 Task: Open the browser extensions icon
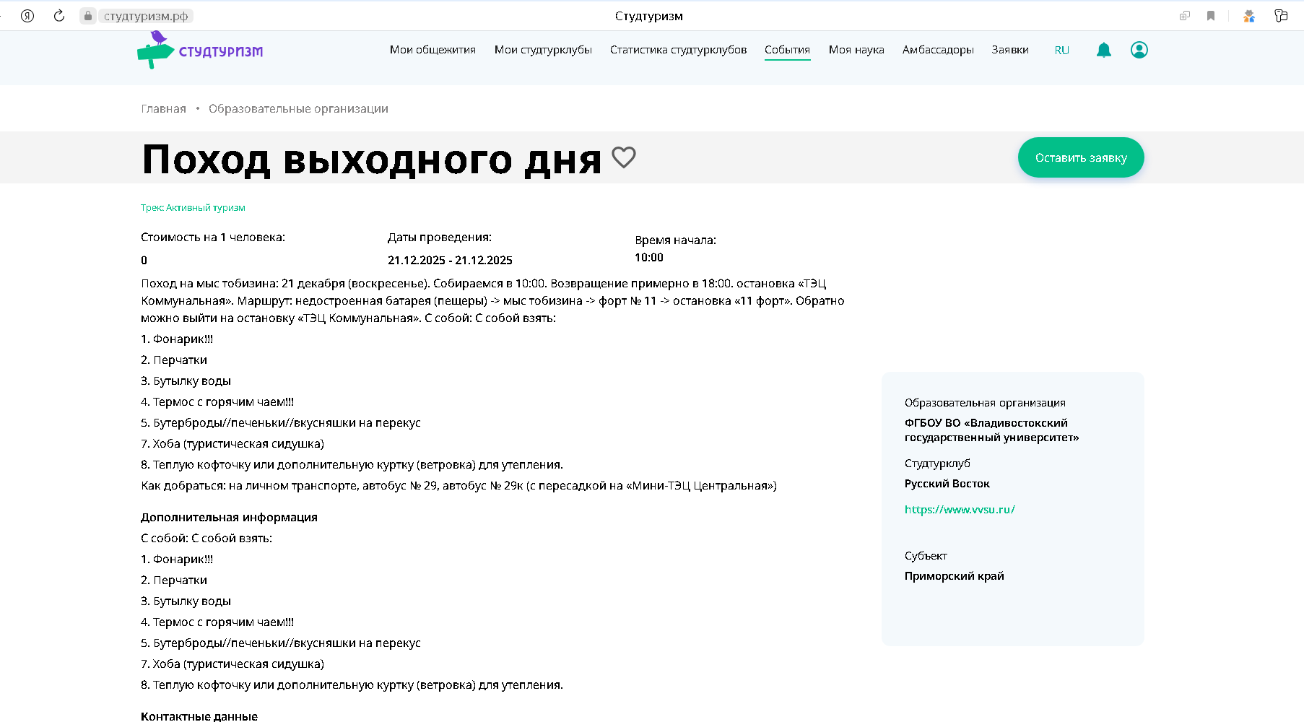tap(1248, 16)
